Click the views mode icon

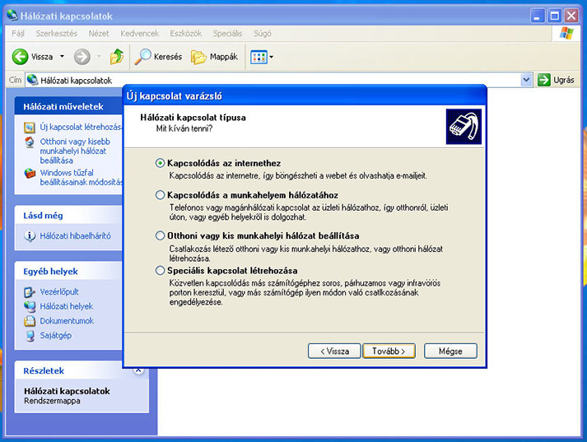[x=259, y=58]
